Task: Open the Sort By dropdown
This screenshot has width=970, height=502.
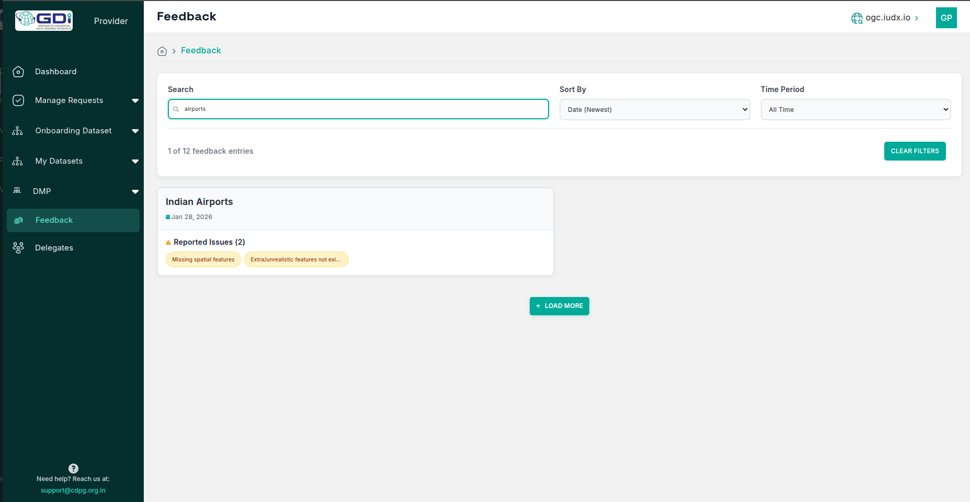Action: click(x=654, y=110)
